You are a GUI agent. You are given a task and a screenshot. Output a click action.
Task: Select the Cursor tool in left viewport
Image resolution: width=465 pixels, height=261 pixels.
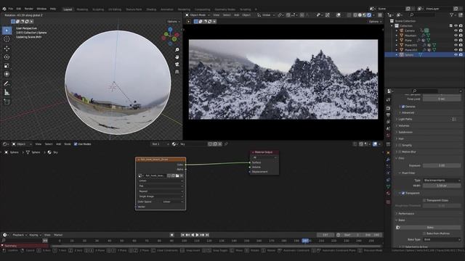[7, 39]
